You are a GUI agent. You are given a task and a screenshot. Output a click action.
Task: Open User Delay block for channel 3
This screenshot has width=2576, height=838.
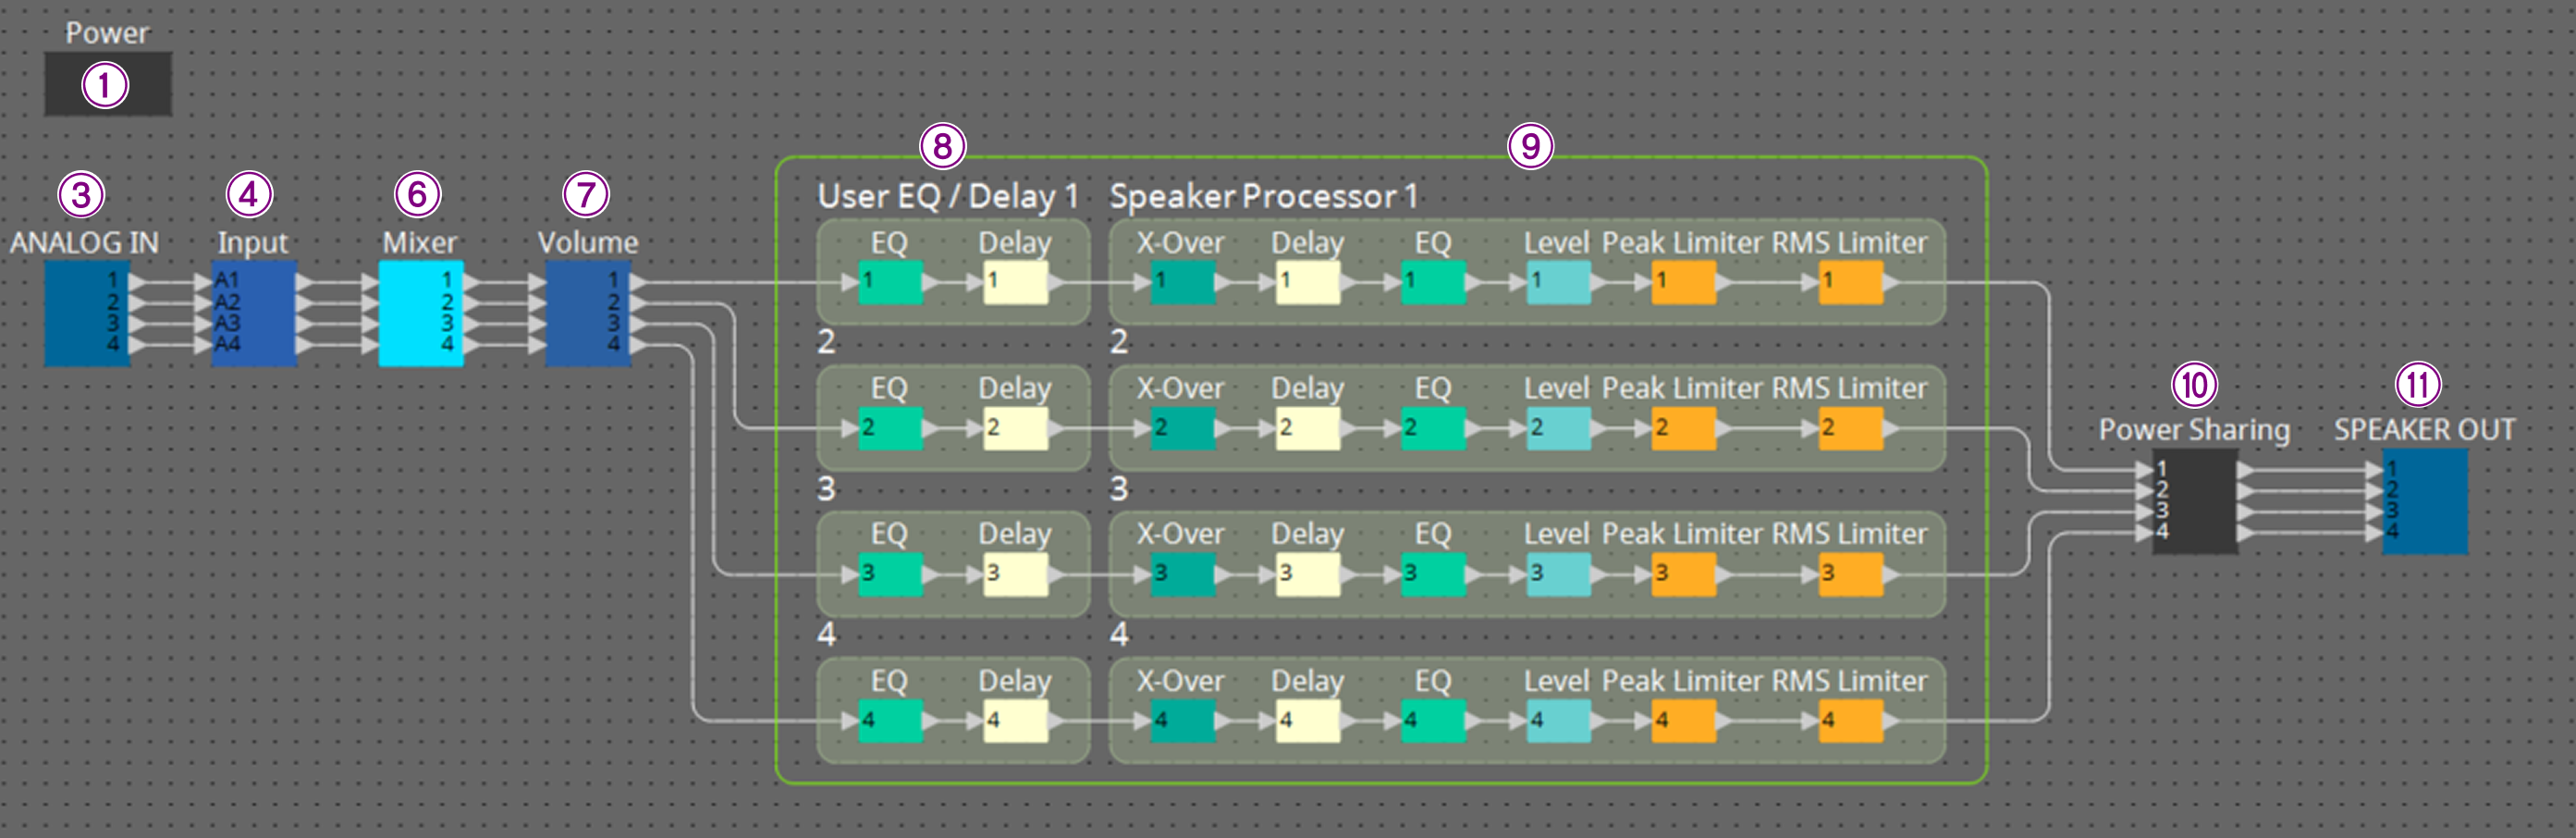pos(1016,574)
